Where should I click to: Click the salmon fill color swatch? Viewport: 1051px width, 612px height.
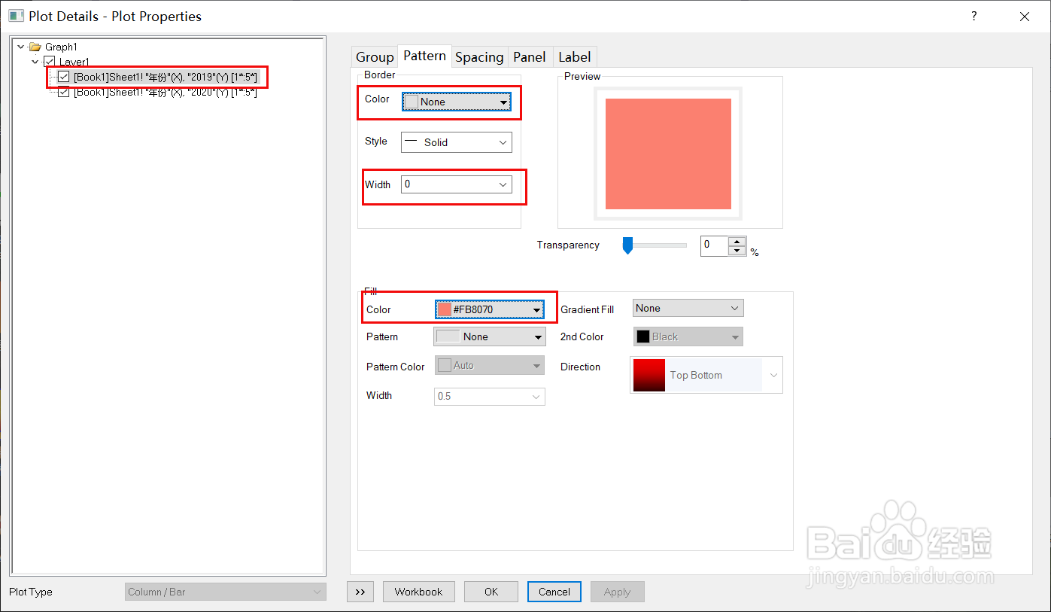(x=445, y=309)
